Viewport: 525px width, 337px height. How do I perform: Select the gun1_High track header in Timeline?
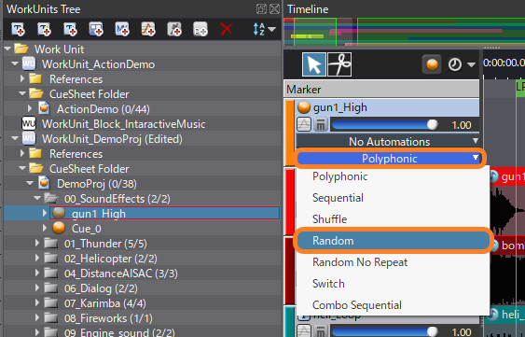coord(387,107)
